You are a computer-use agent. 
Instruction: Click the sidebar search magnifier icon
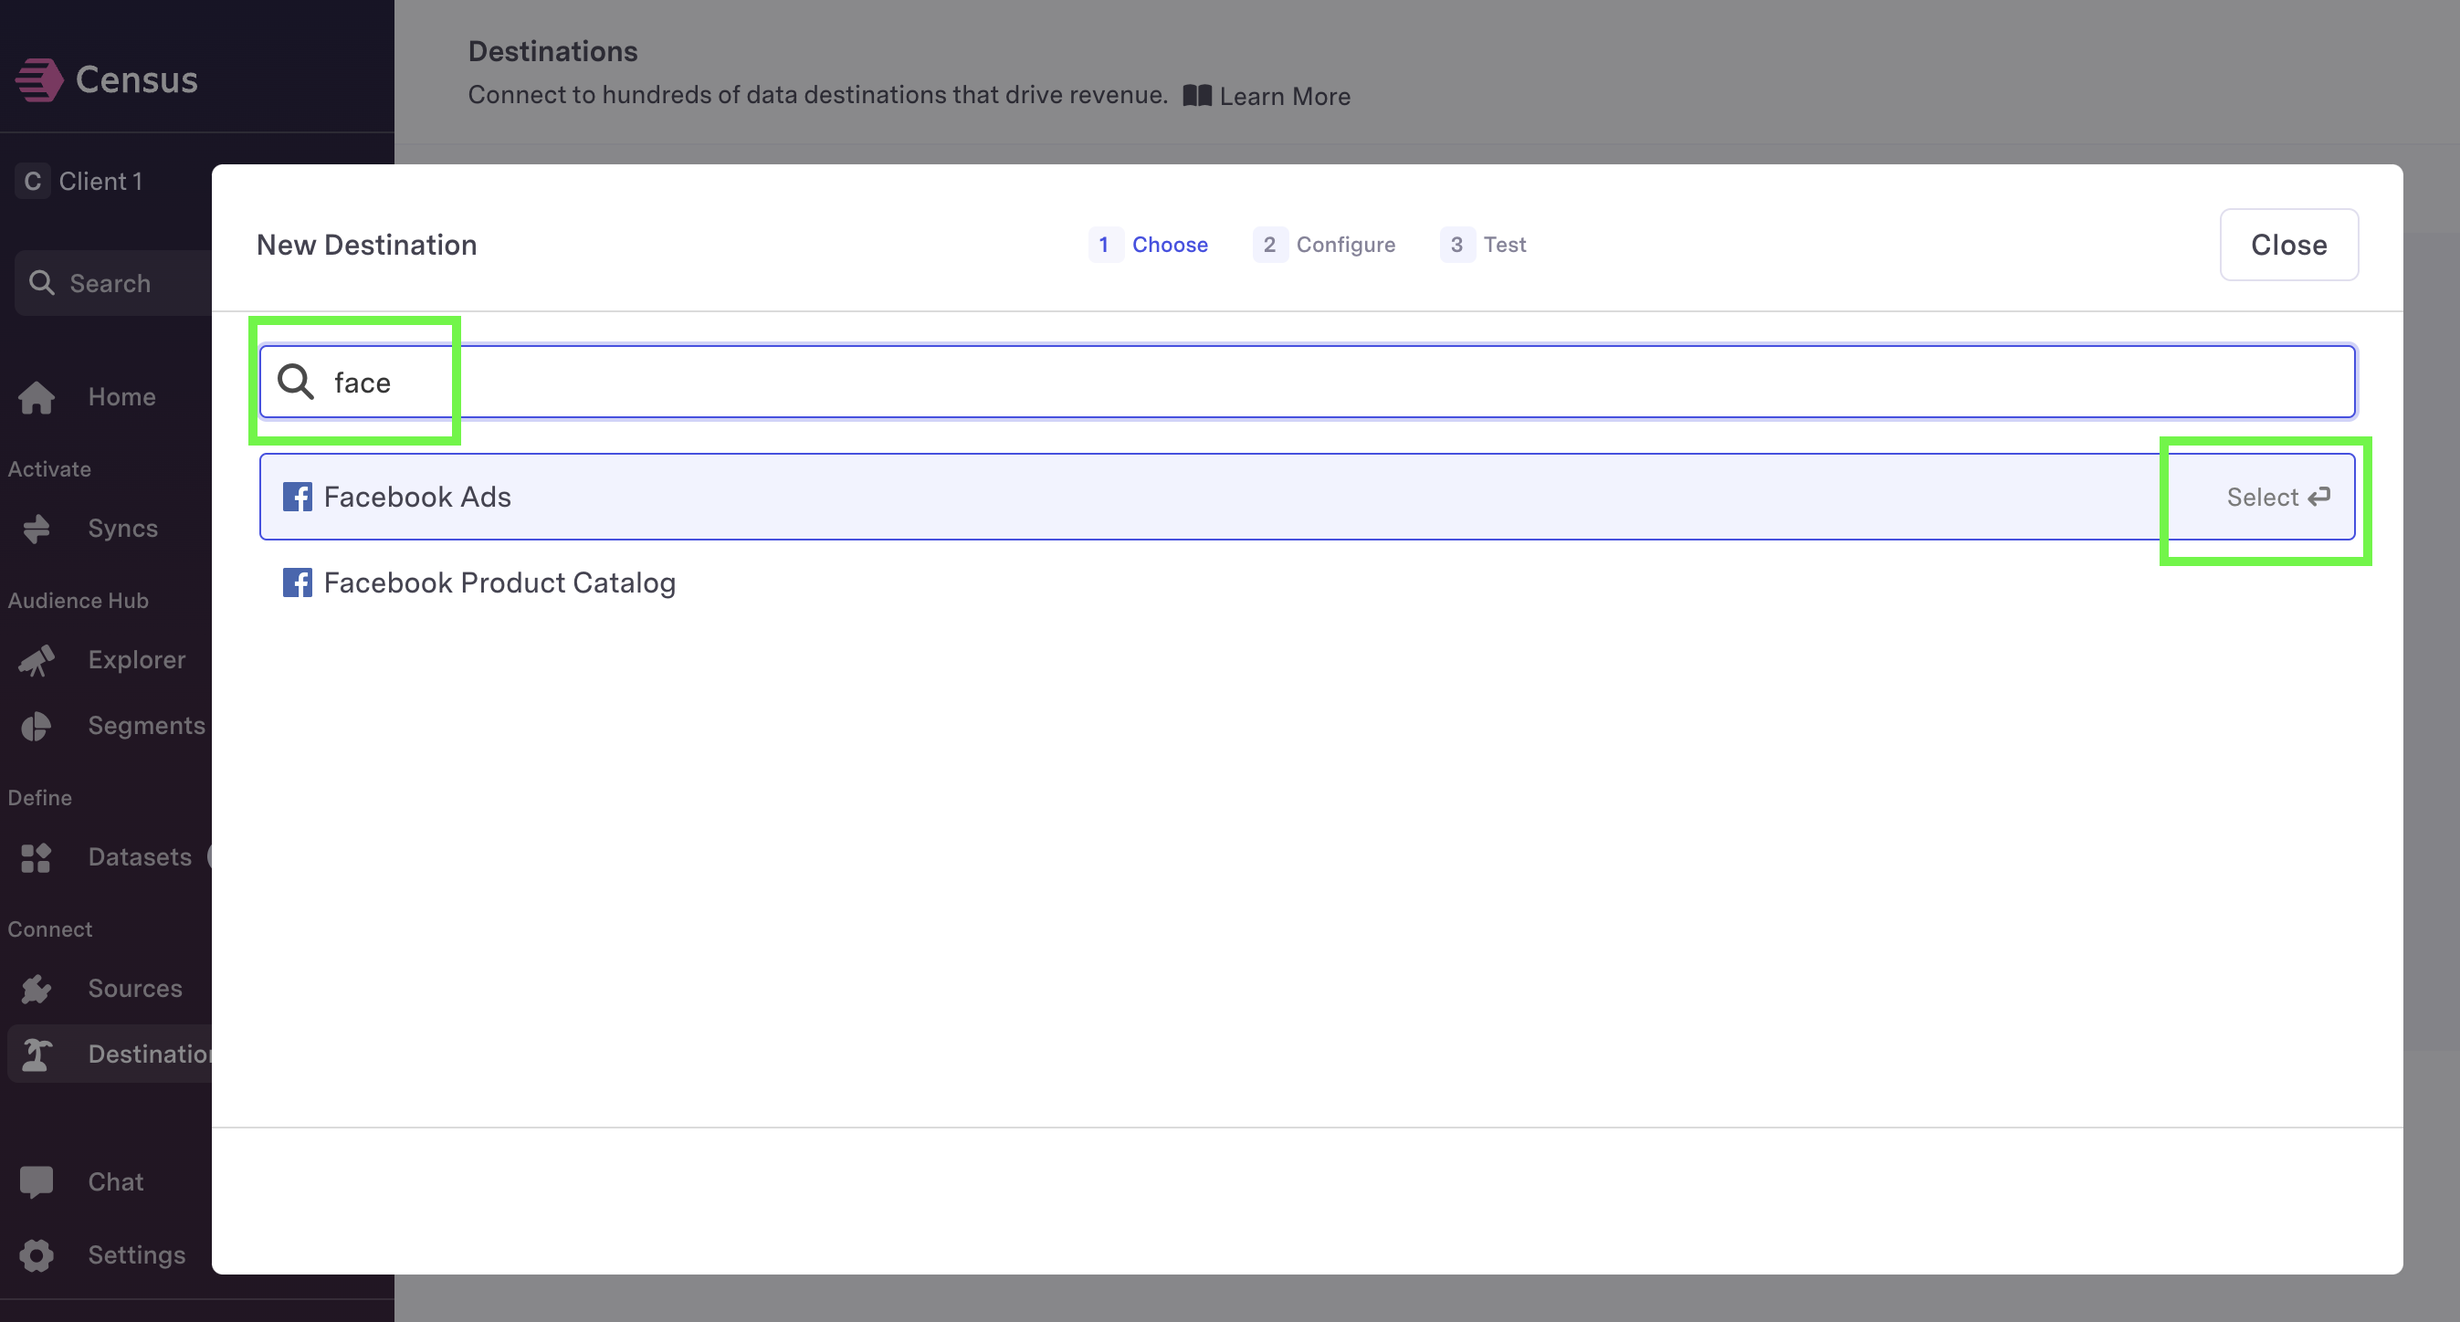[41, 282]
